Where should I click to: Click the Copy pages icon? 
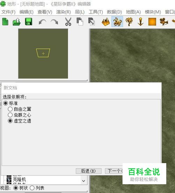80,22
